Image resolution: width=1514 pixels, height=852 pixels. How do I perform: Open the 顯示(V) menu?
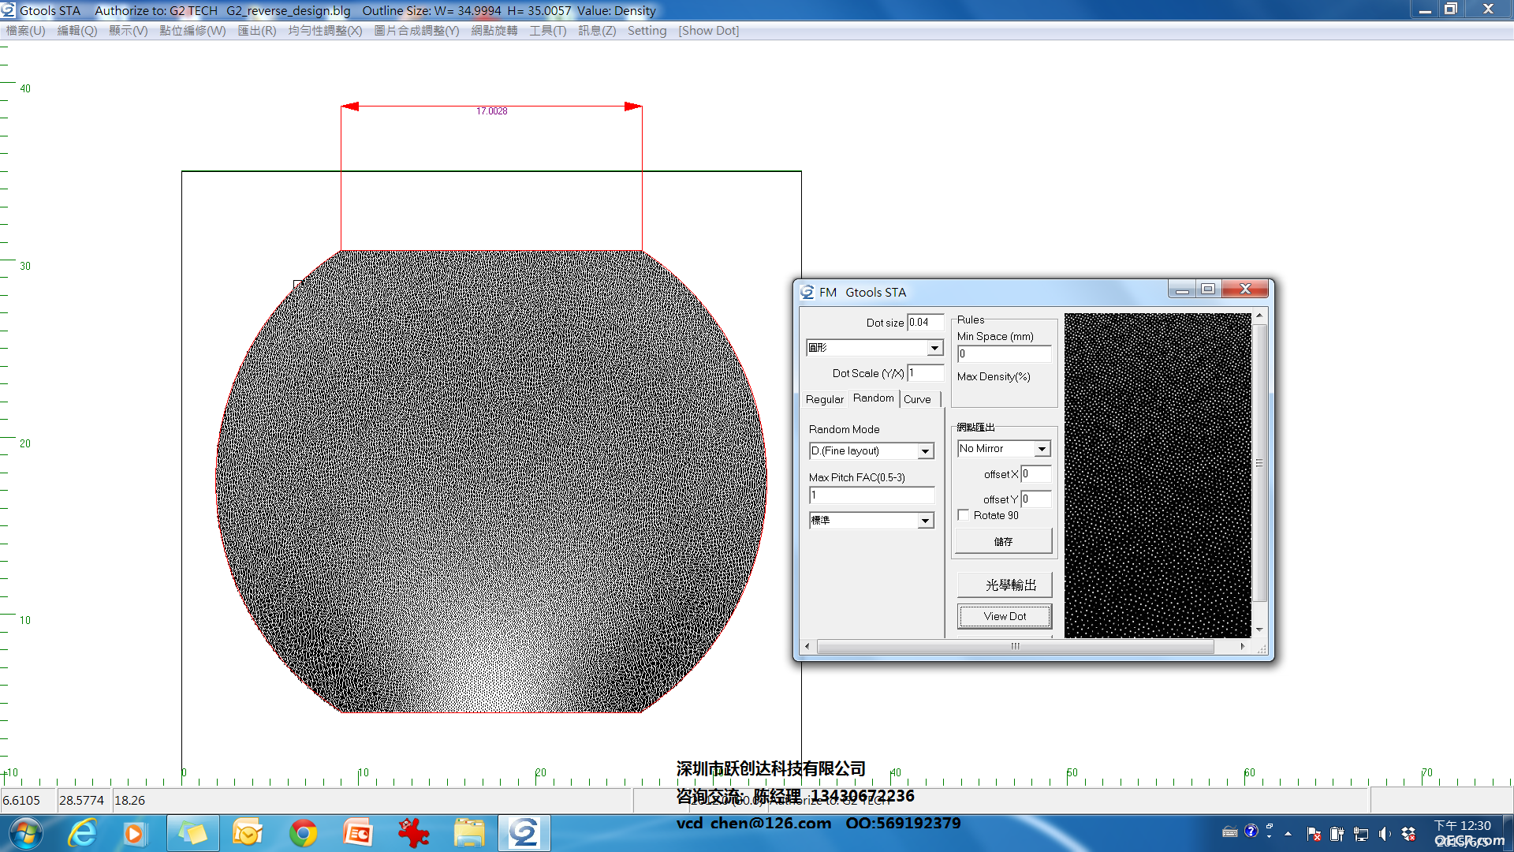pos(129,31)
